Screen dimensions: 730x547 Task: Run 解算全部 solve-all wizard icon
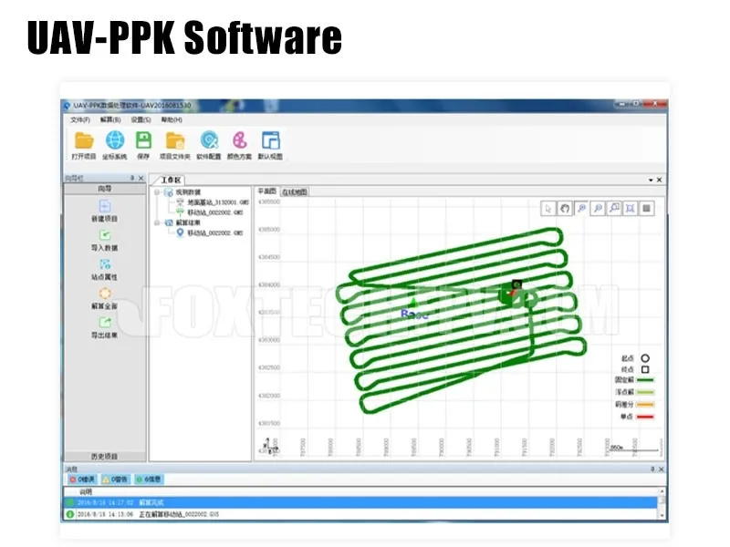click(105, 294)
